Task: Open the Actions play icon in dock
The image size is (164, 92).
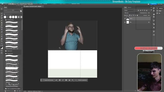Action: [x=154, y=11]
